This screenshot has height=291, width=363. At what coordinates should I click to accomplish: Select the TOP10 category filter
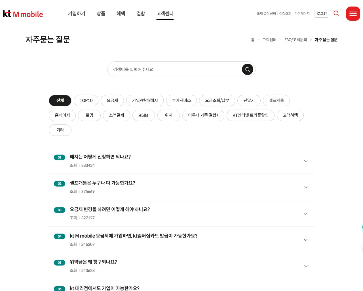86,101
